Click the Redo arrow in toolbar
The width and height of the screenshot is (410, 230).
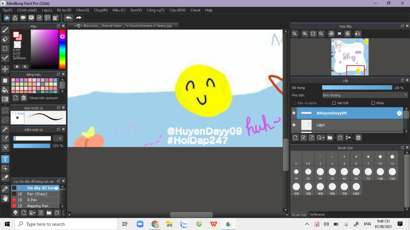(78, 18)
